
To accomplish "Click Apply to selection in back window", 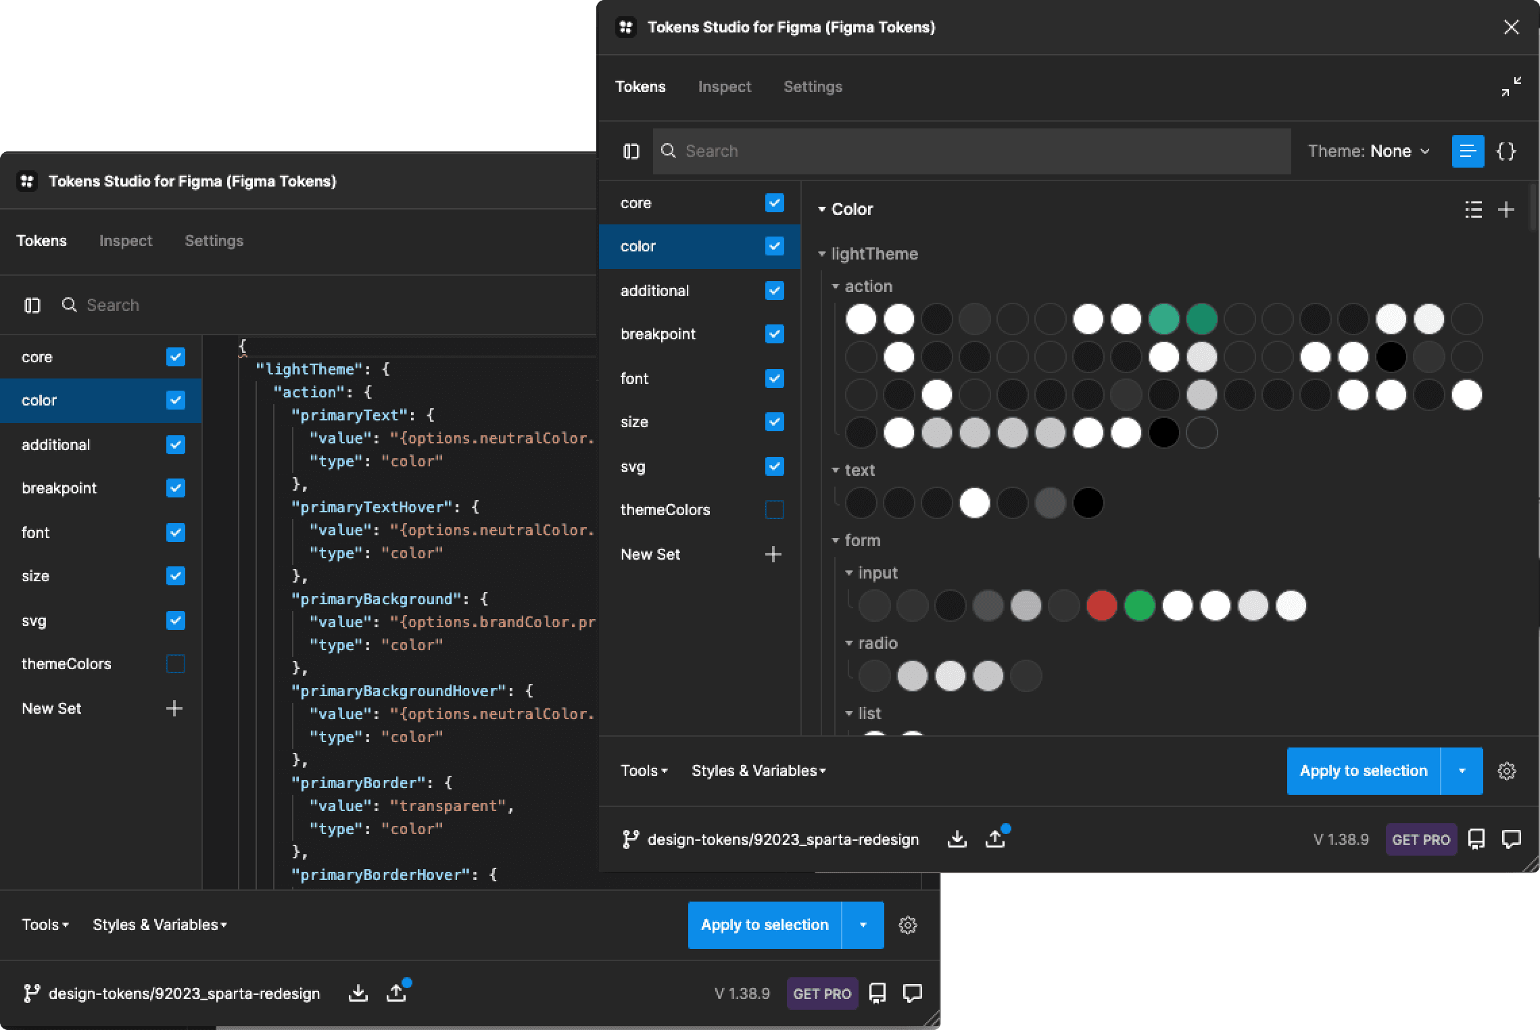I will point(765,925).
